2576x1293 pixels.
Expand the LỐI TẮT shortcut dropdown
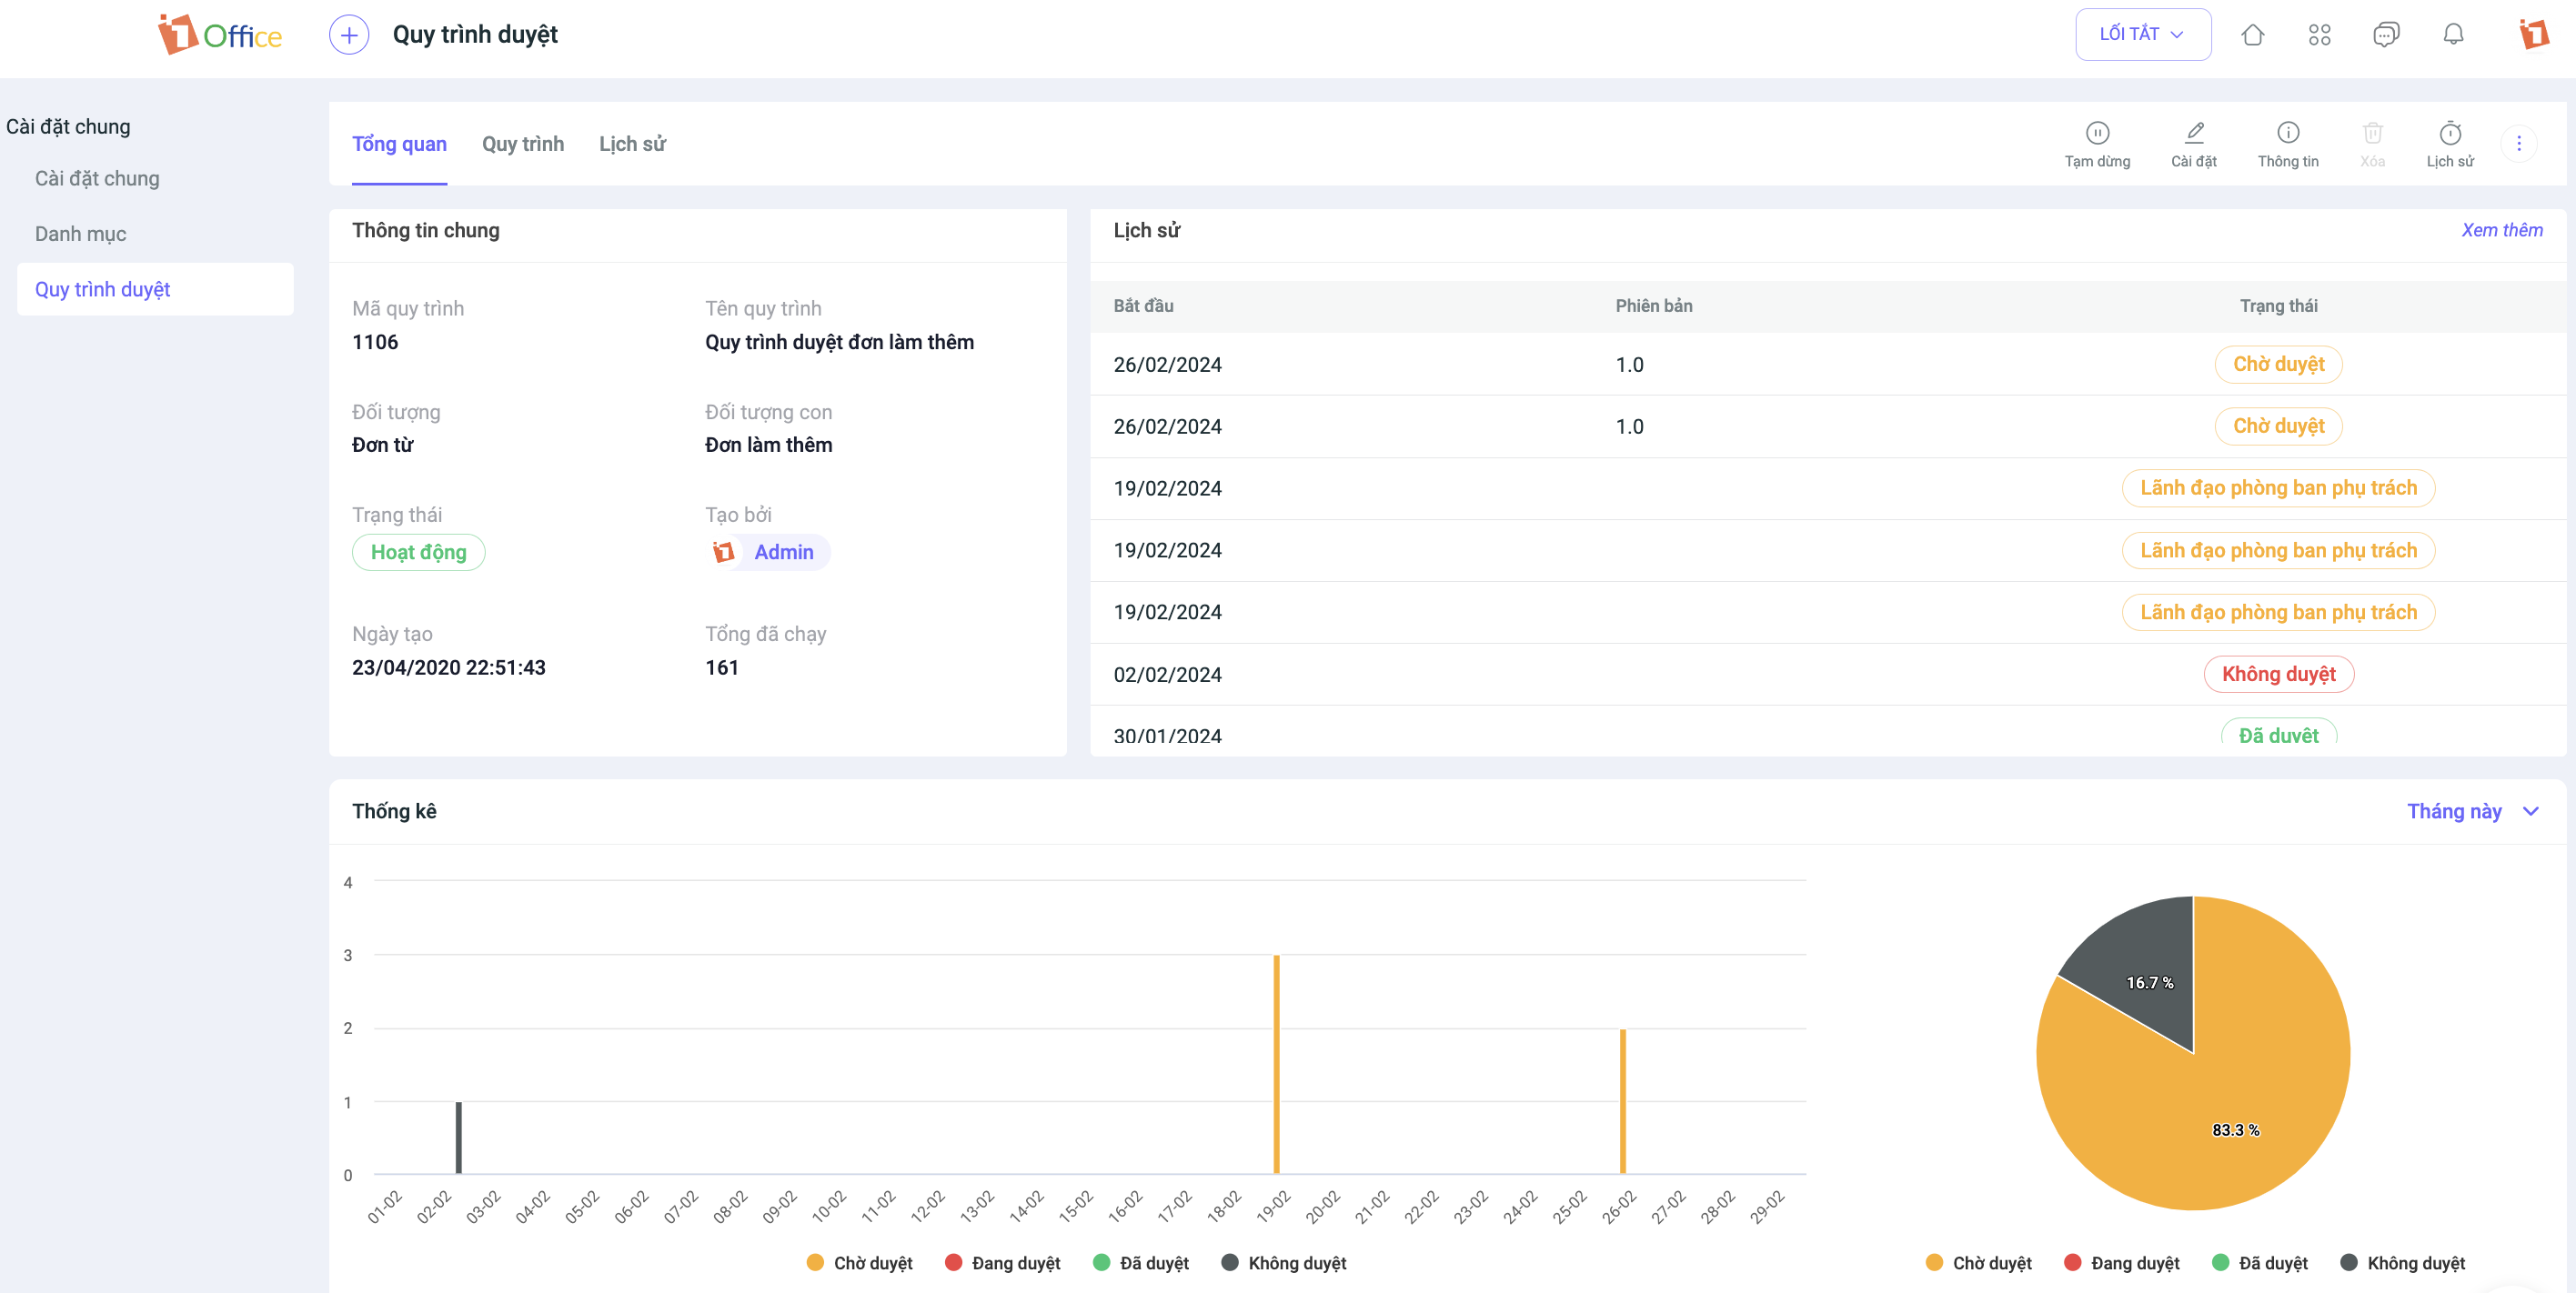pyautogui.click(x=2142, y=35)
